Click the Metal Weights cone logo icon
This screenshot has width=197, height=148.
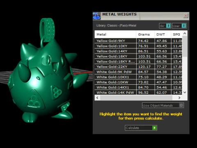[x=96, y=16]
